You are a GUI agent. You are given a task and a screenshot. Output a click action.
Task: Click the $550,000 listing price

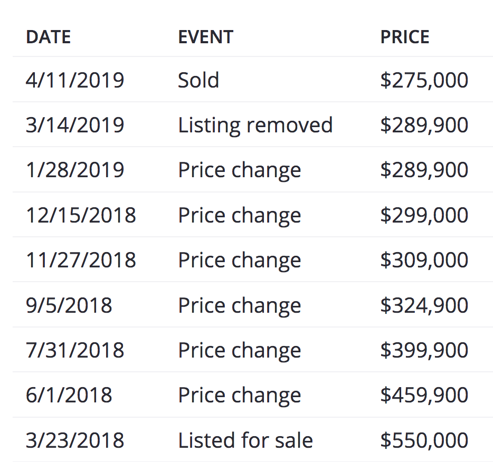424,440
